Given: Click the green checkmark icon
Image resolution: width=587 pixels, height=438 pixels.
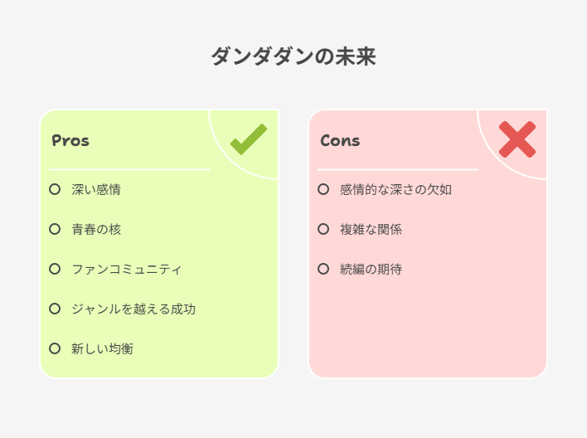Looking at the screenshot, I should tap(249, 139).
